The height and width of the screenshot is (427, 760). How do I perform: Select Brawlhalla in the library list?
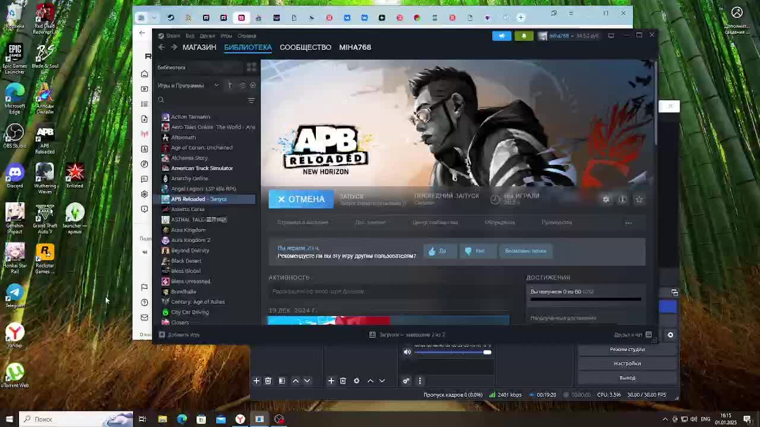click(x=183, y=292)
